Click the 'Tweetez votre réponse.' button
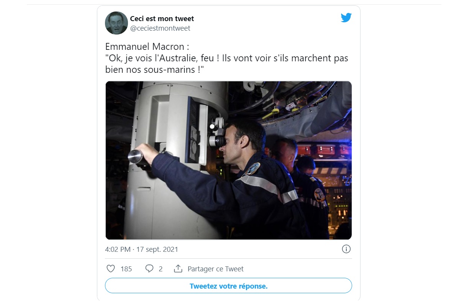Screen dimensions: 467x302 (x=228, y=286)
